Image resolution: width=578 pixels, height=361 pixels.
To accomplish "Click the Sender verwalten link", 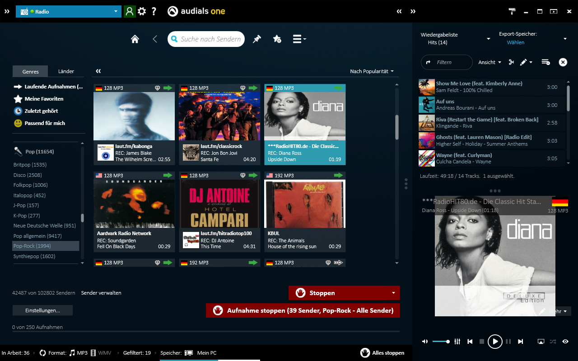I will 101,293.
